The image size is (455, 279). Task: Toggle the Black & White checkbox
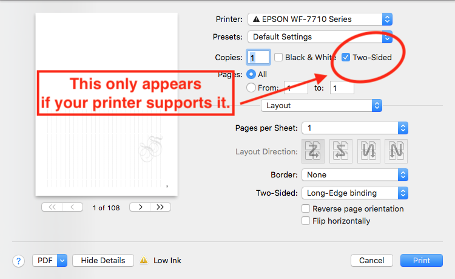click(278, 57)
